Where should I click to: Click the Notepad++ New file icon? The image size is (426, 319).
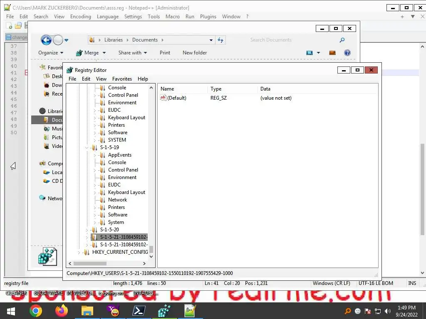pyautogui.click(x=9, y=26)
